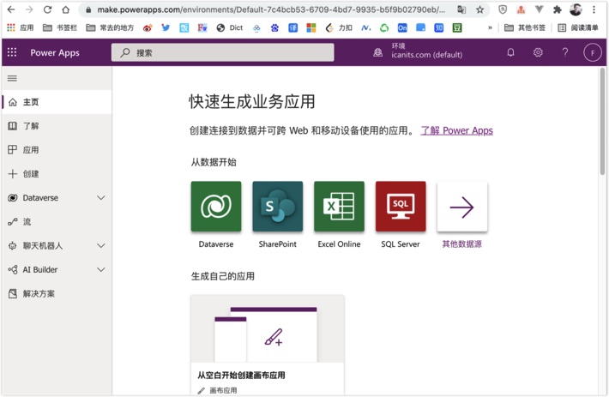Open the help question mark icon
Image resolution: width=609 pixels, height=397 pixels.
(x=565, y=52)
